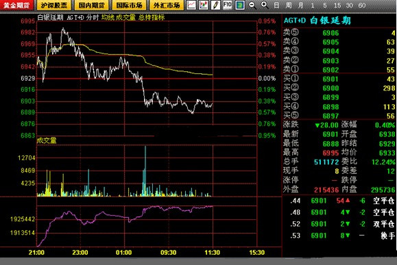
Task: Open the line chart view icon
Action: 191,5
